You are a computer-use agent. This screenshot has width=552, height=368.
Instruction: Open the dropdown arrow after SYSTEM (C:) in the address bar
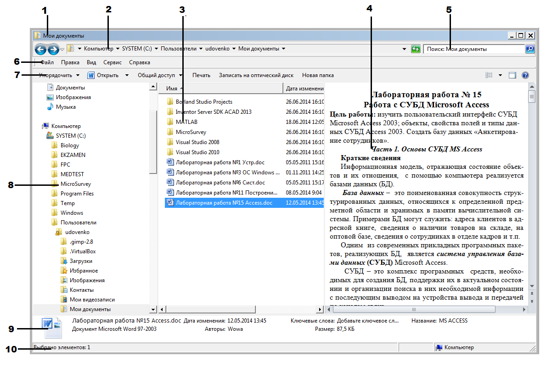(156, 49)
